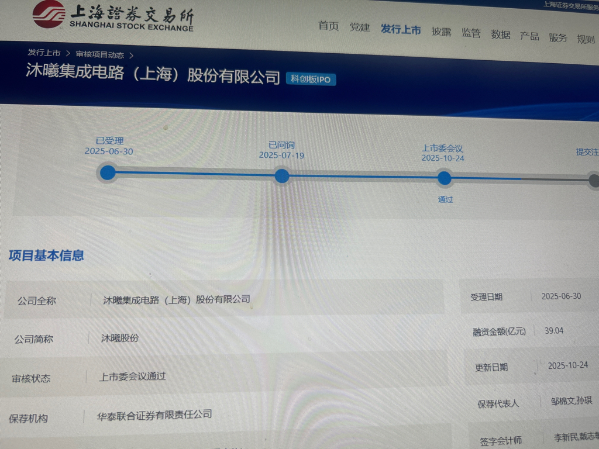
Task: Open the 产品 menu item
Action: tap(529, 36)
